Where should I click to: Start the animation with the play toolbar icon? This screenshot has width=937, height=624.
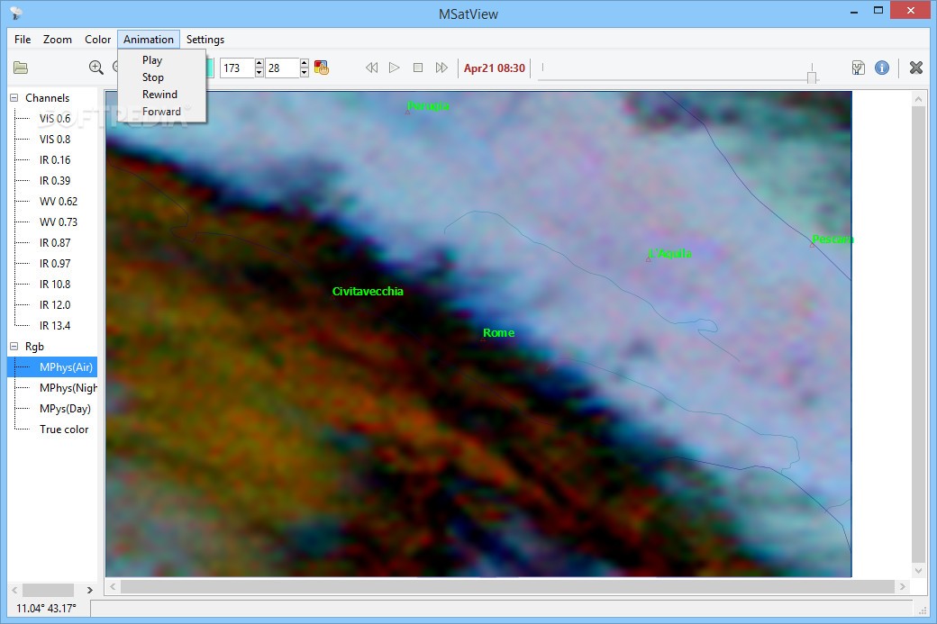pos(395,68)
